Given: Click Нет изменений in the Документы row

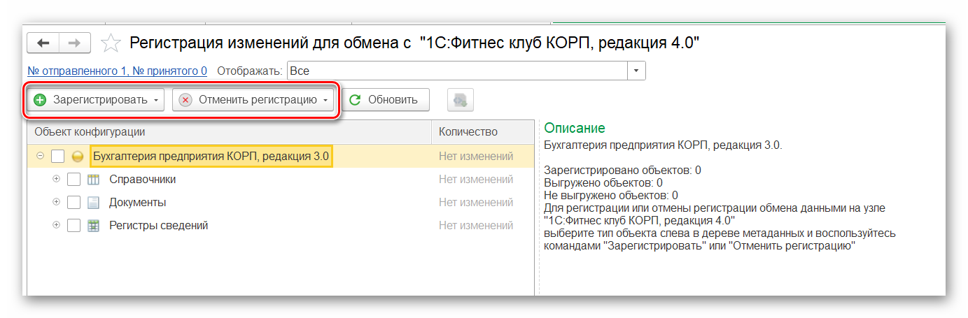Looking at the screenshot, I should coord(476,203).
